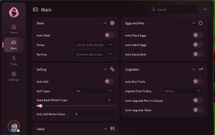Click the Eggs and Pets title
Screen dimensions: 215x135
(135, 23)
